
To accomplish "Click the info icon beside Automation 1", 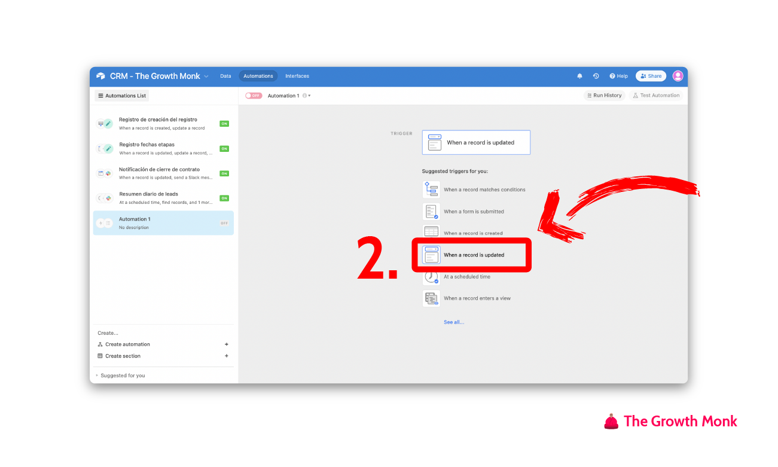I will (x=304, y=96).
